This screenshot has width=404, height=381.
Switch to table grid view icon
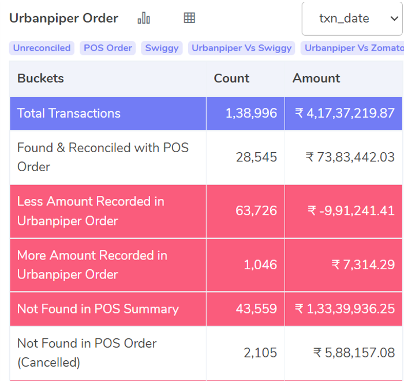pyautogui.click(x=189, y=18)
